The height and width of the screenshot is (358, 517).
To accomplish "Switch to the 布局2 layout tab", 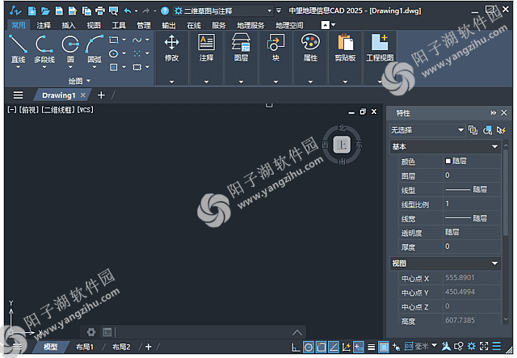I will pyautogui.click(x=121, y=347).
